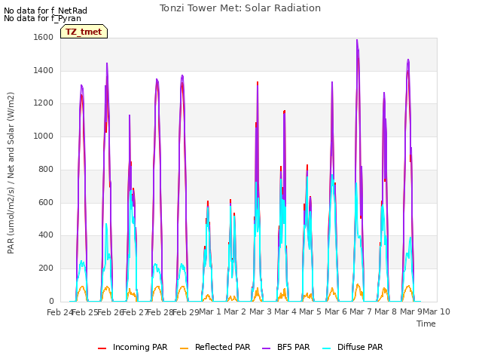Click the Feb 24 x-axis tick label
482x362 pixels.
coord(60,312)
